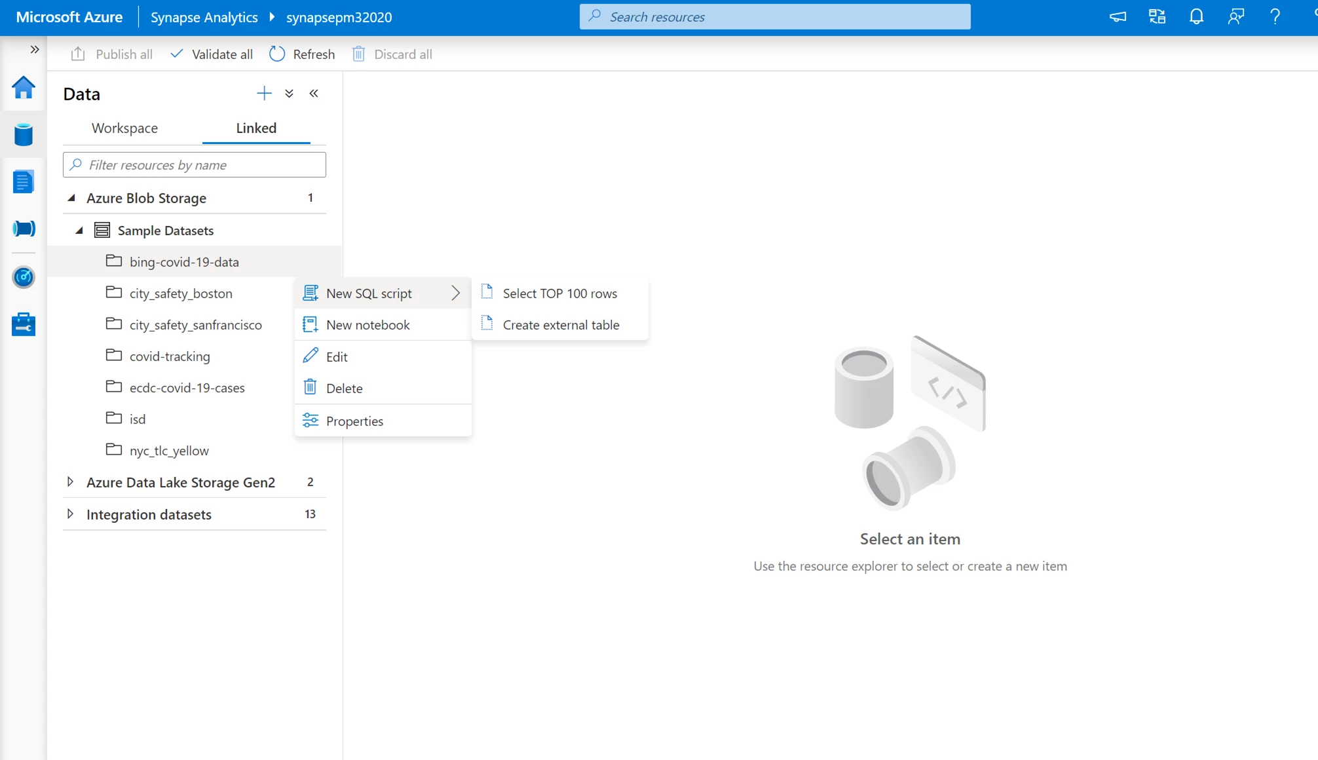Click the collapse panel chevron button
1318x760 pixels.
click(x=314, y=93)
